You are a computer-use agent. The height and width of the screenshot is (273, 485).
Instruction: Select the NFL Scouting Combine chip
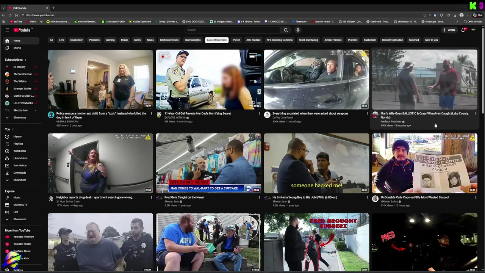point(280,40)
